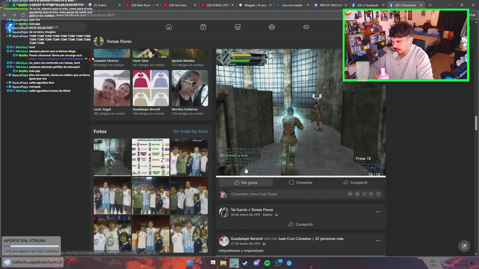This screenshot has height=269, width=479.
Task: Click the GIF icon in comment box
Action: point(371,194)
